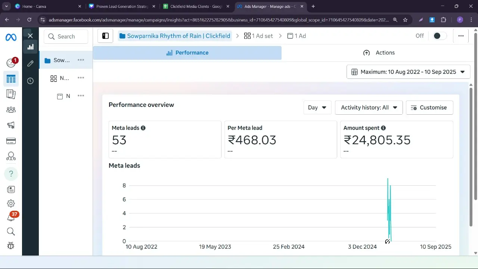
Task: Open the Day breakdown dropdown
Action: [317, 108]
